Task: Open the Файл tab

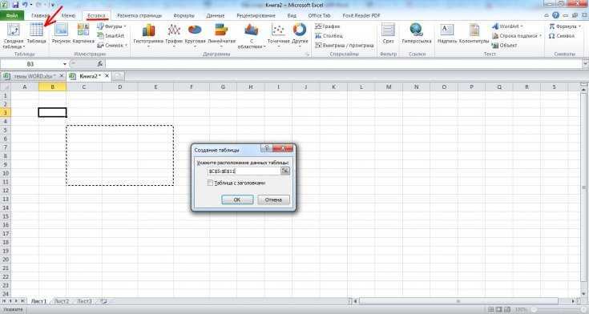Action: click(x=12, y=16)
